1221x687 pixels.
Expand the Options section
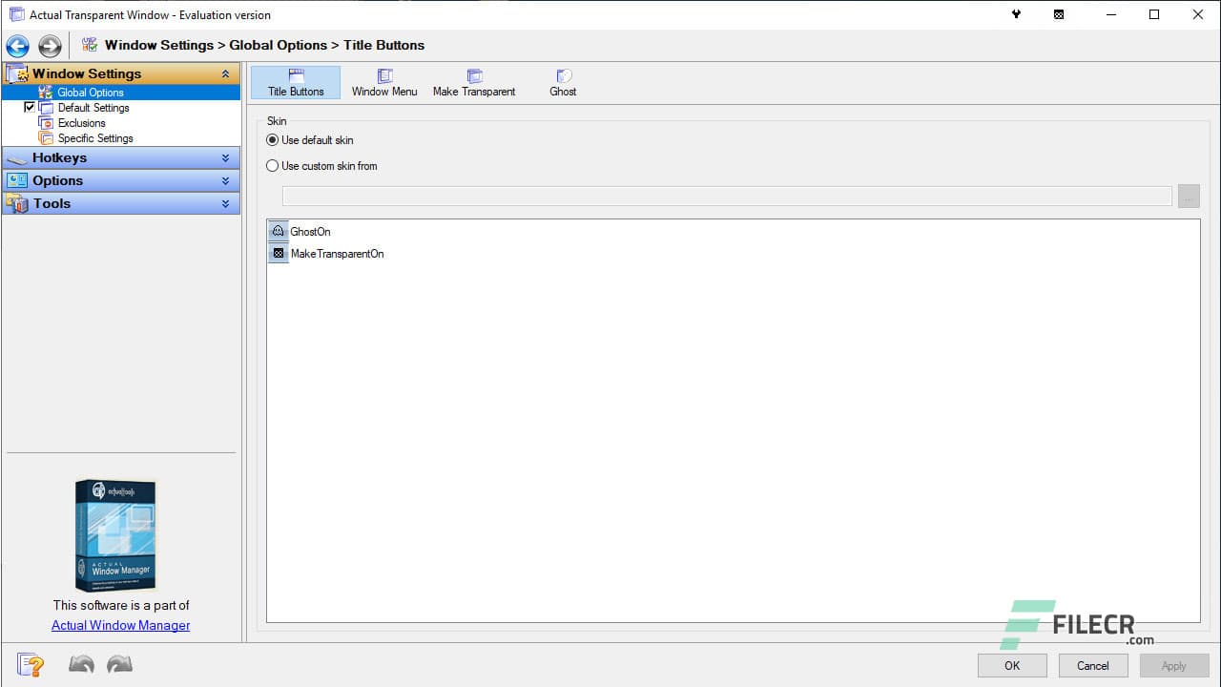pos(226,180)
